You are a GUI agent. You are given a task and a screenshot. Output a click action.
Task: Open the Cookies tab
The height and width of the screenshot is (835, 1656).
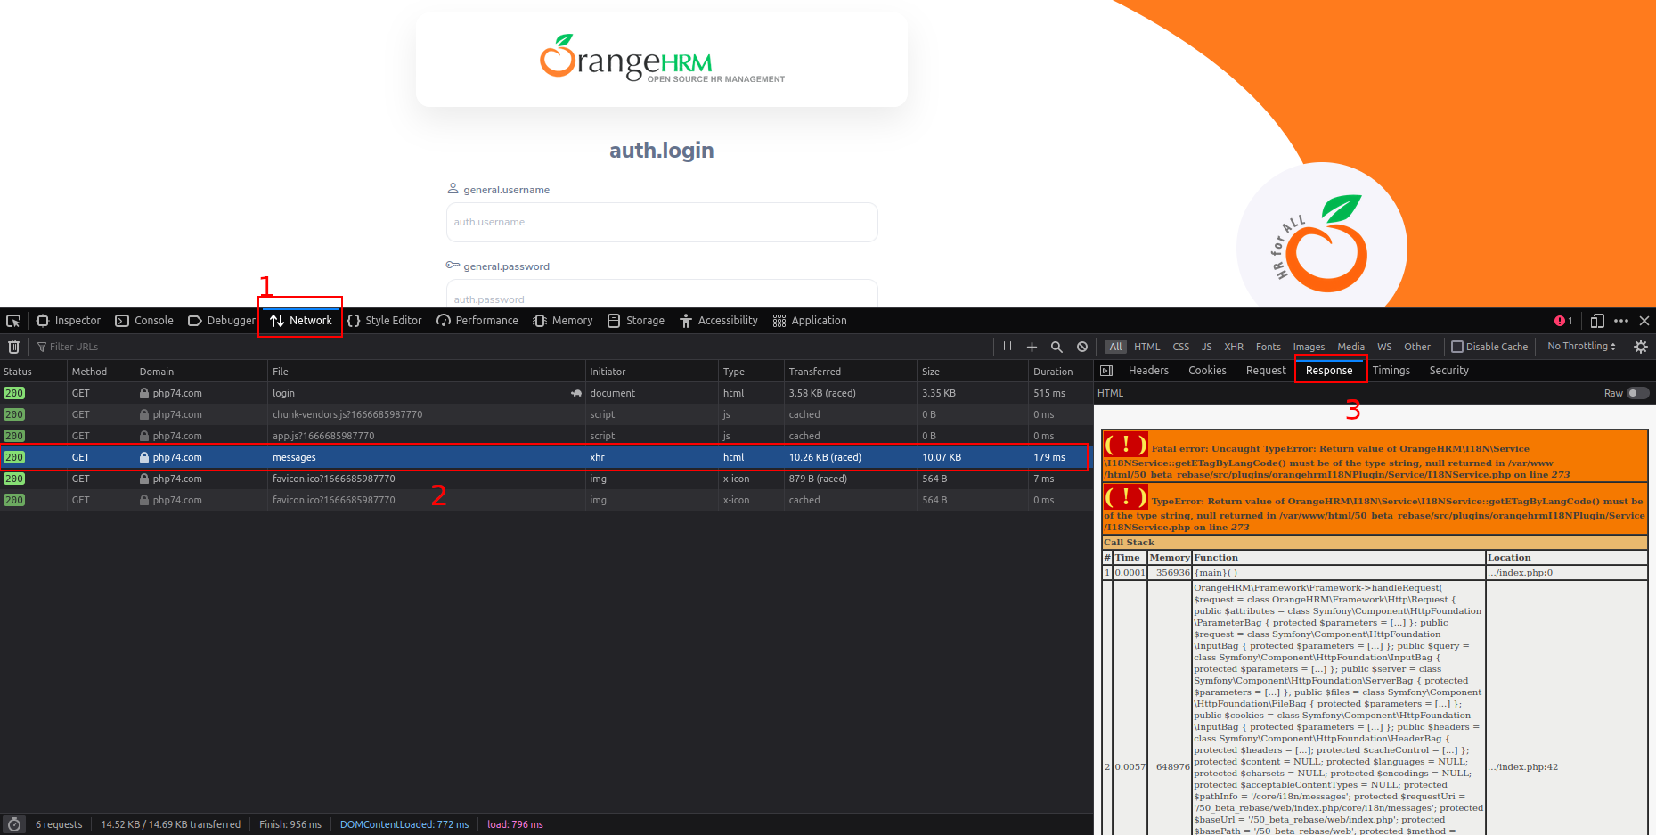click(1207, 371)
